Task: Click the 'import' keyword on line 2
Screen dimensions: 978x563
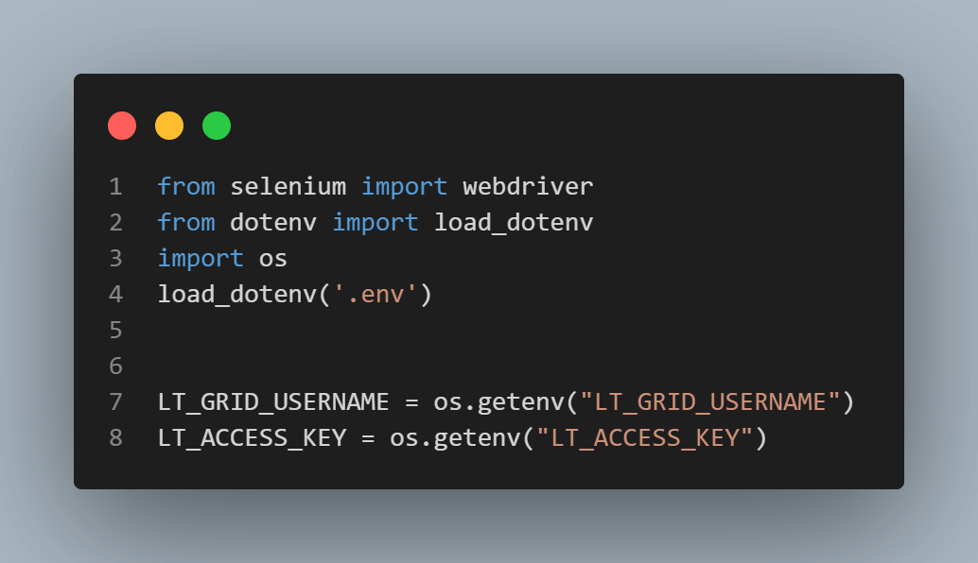Action: click(375, 223)
